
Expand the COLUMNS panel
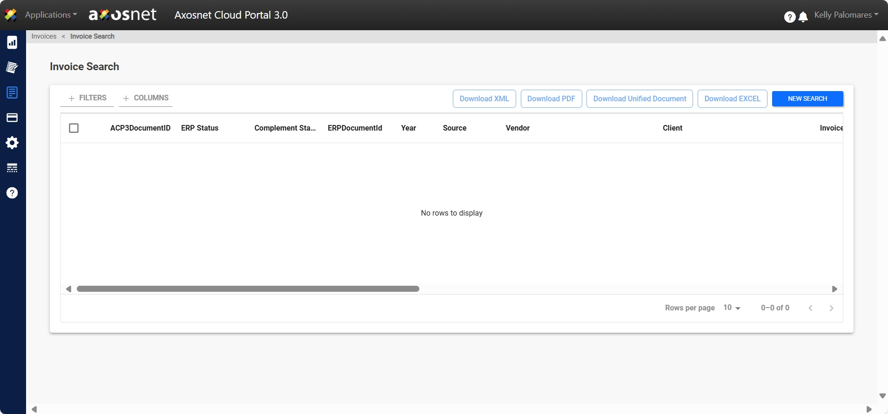point(146,98)
